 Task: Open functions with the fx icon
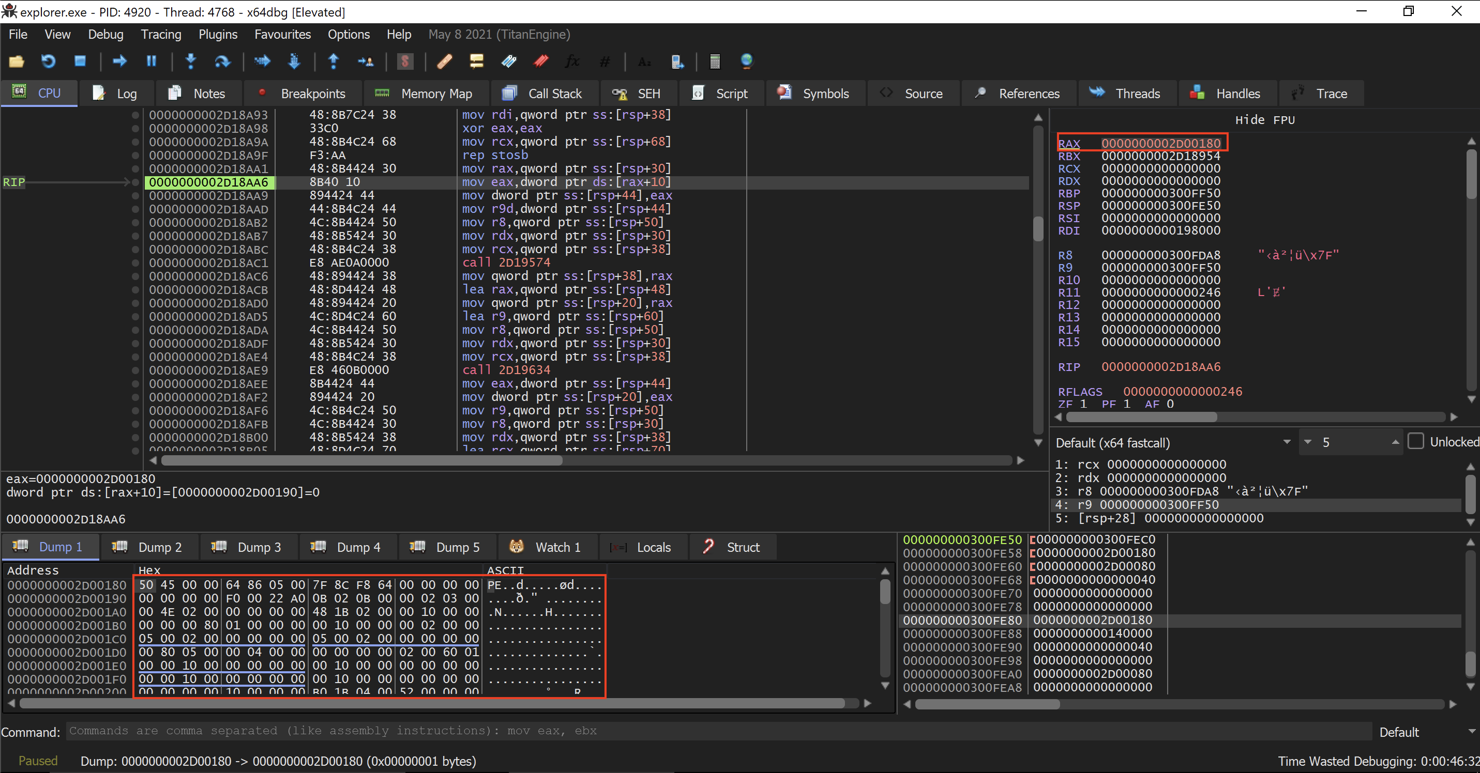coord(572,61)
